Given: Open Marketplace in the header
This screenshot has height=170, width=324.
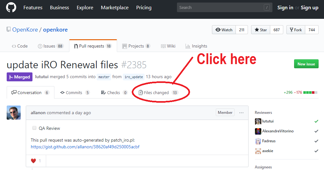Looking at the screenshot, I should click(x=115, y=8).
